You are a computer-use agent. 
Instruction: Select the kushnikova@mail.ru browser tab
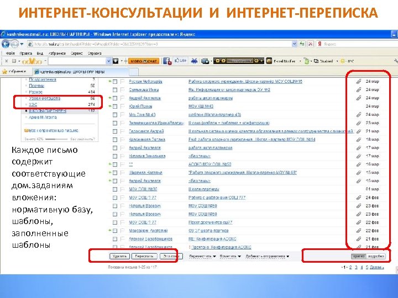81,72
